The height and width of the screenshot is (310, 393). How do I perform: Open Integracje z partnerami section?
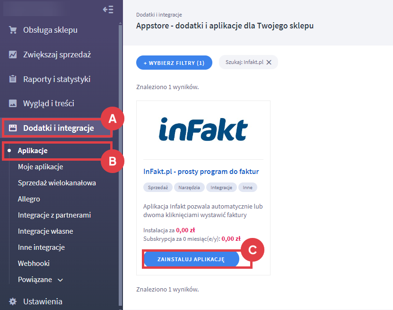click(54, 215)
